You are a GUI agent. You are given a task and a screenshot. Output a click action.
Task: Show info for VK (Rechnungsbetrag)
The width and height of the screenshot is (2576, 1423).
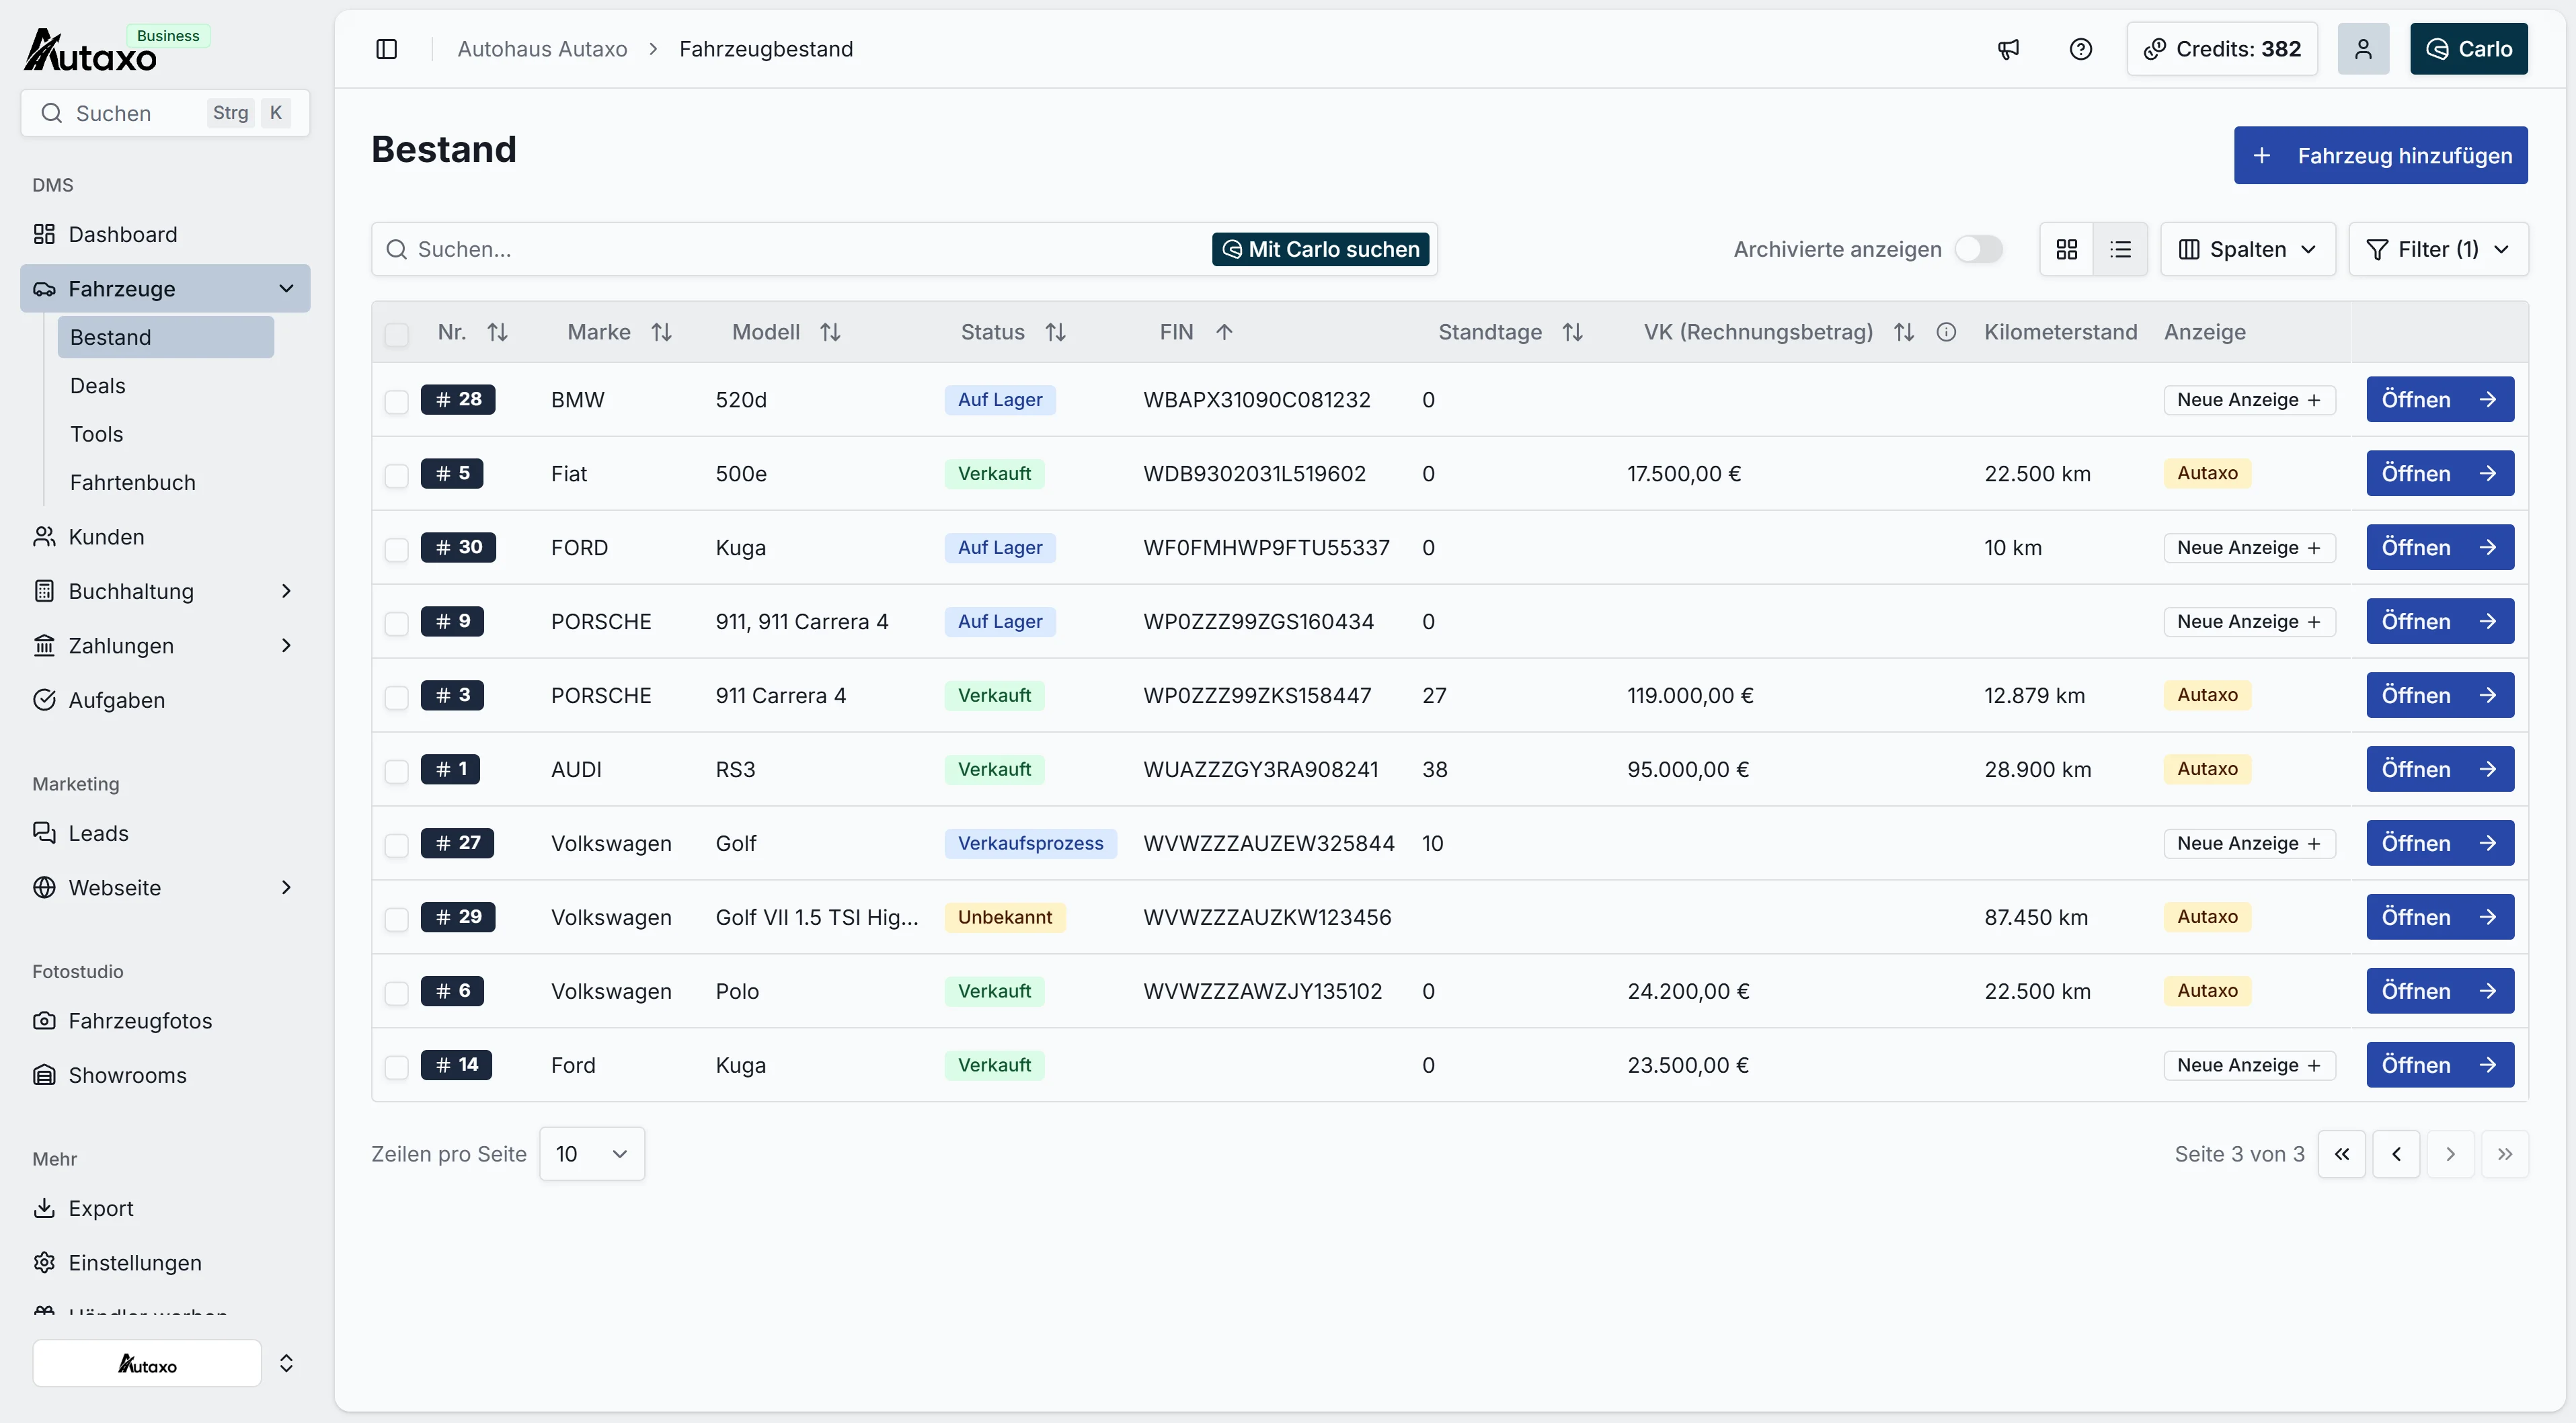(1946, 332)
